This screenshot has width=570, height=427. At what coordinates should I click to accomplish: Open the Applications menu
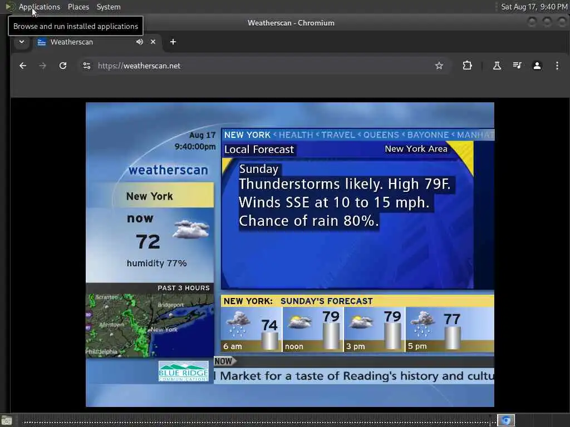pos(40,7)
